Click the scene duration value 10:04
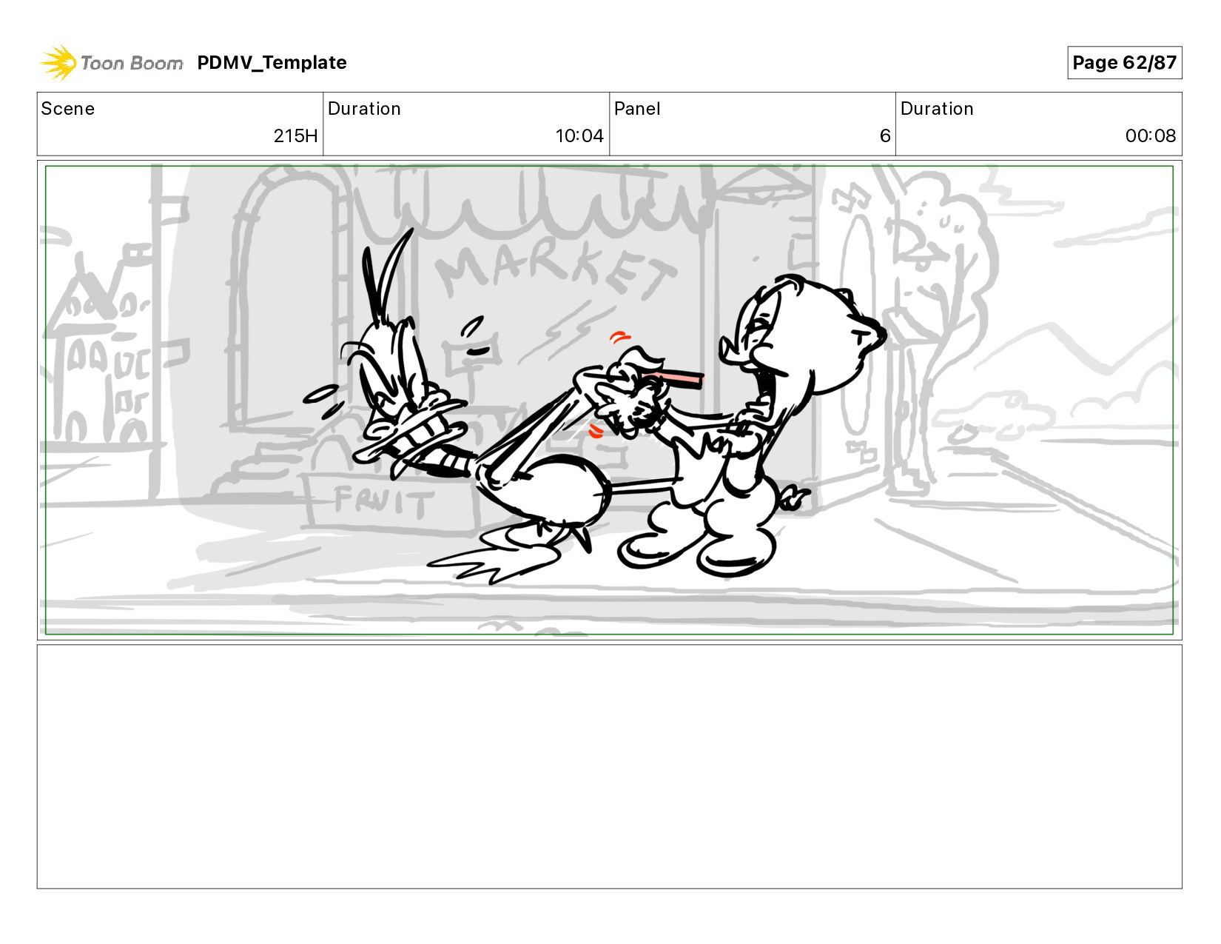This screenshot has width=1221, height=944. [x=579, y=136]
